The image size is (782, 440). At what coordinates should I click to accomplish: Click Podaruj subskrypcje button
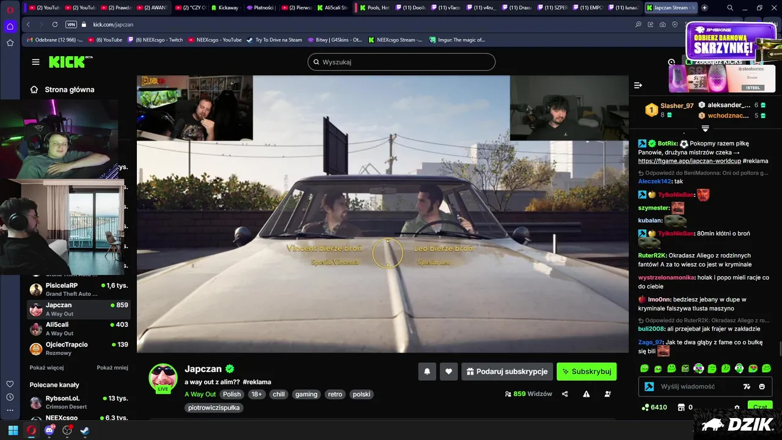click(x=507, y=371)
